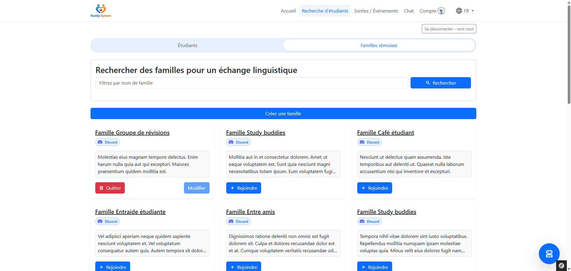Select the Familles rémoises tab

click(379, 46)
